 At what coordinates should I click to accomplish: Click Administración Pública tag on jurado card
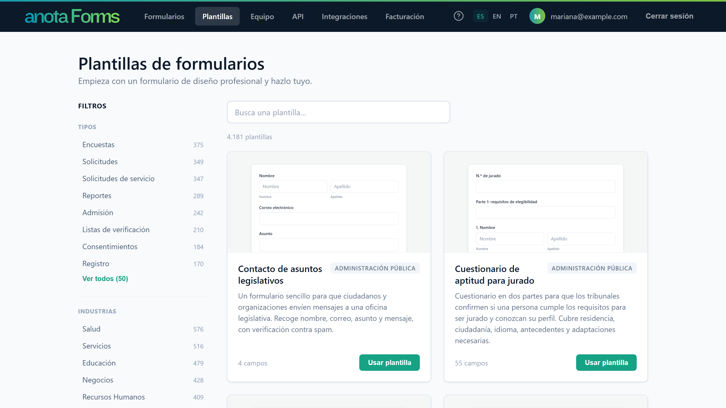(x=592, y=268)
